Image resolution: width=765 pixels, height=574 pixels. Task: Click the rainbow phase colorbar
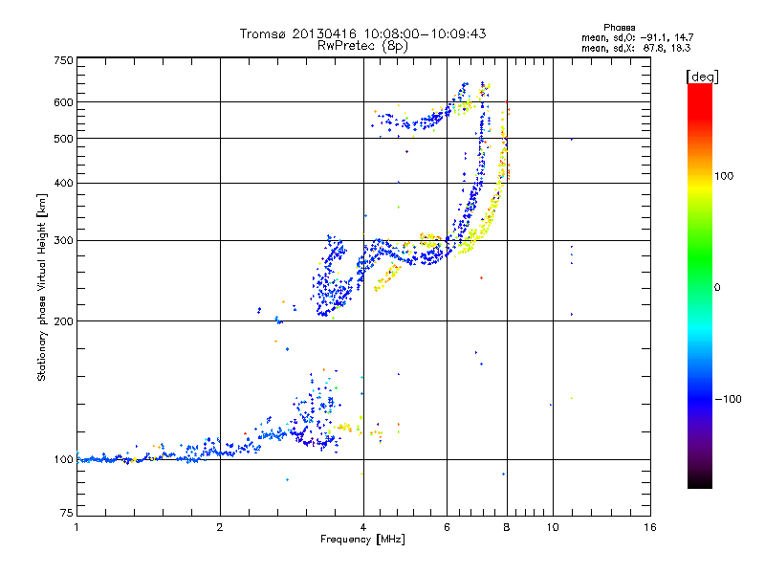click(700, 286)
